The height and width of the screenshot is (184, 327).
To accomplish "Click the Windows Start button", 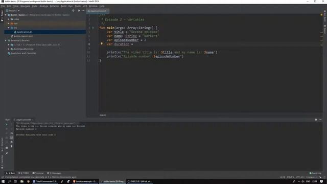I will [3, 181].
